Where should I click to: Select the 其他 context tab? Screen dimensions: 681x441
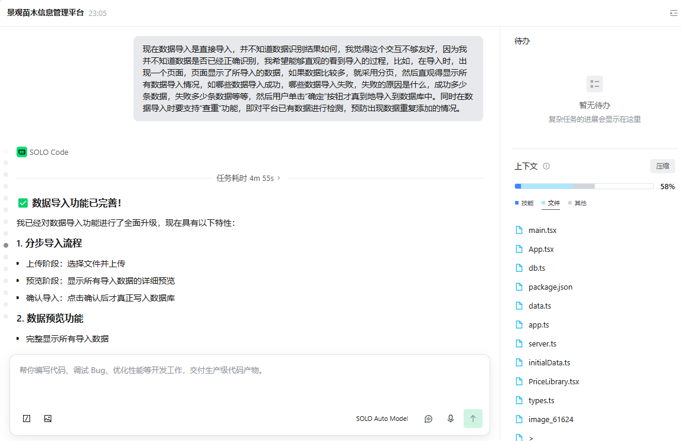577,203
